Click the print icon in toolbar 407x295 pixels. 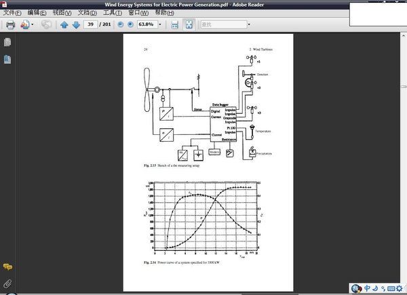pos(10,24)
